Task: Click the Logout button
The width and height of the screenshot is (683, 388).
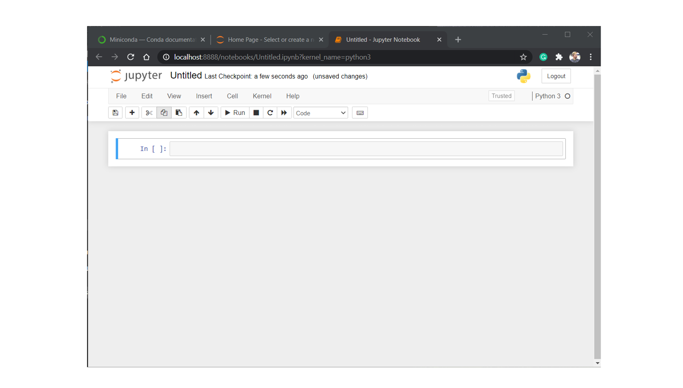Action: click(556, 76)
